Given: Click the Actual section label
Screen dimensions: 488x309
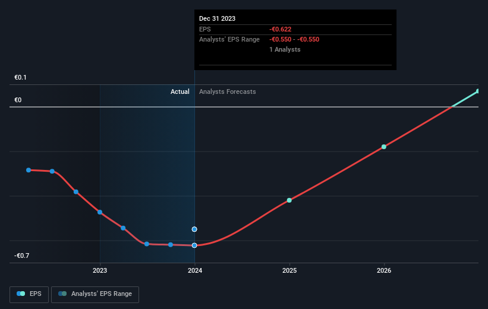Looking at the screenshot, I should click(180, 92).
